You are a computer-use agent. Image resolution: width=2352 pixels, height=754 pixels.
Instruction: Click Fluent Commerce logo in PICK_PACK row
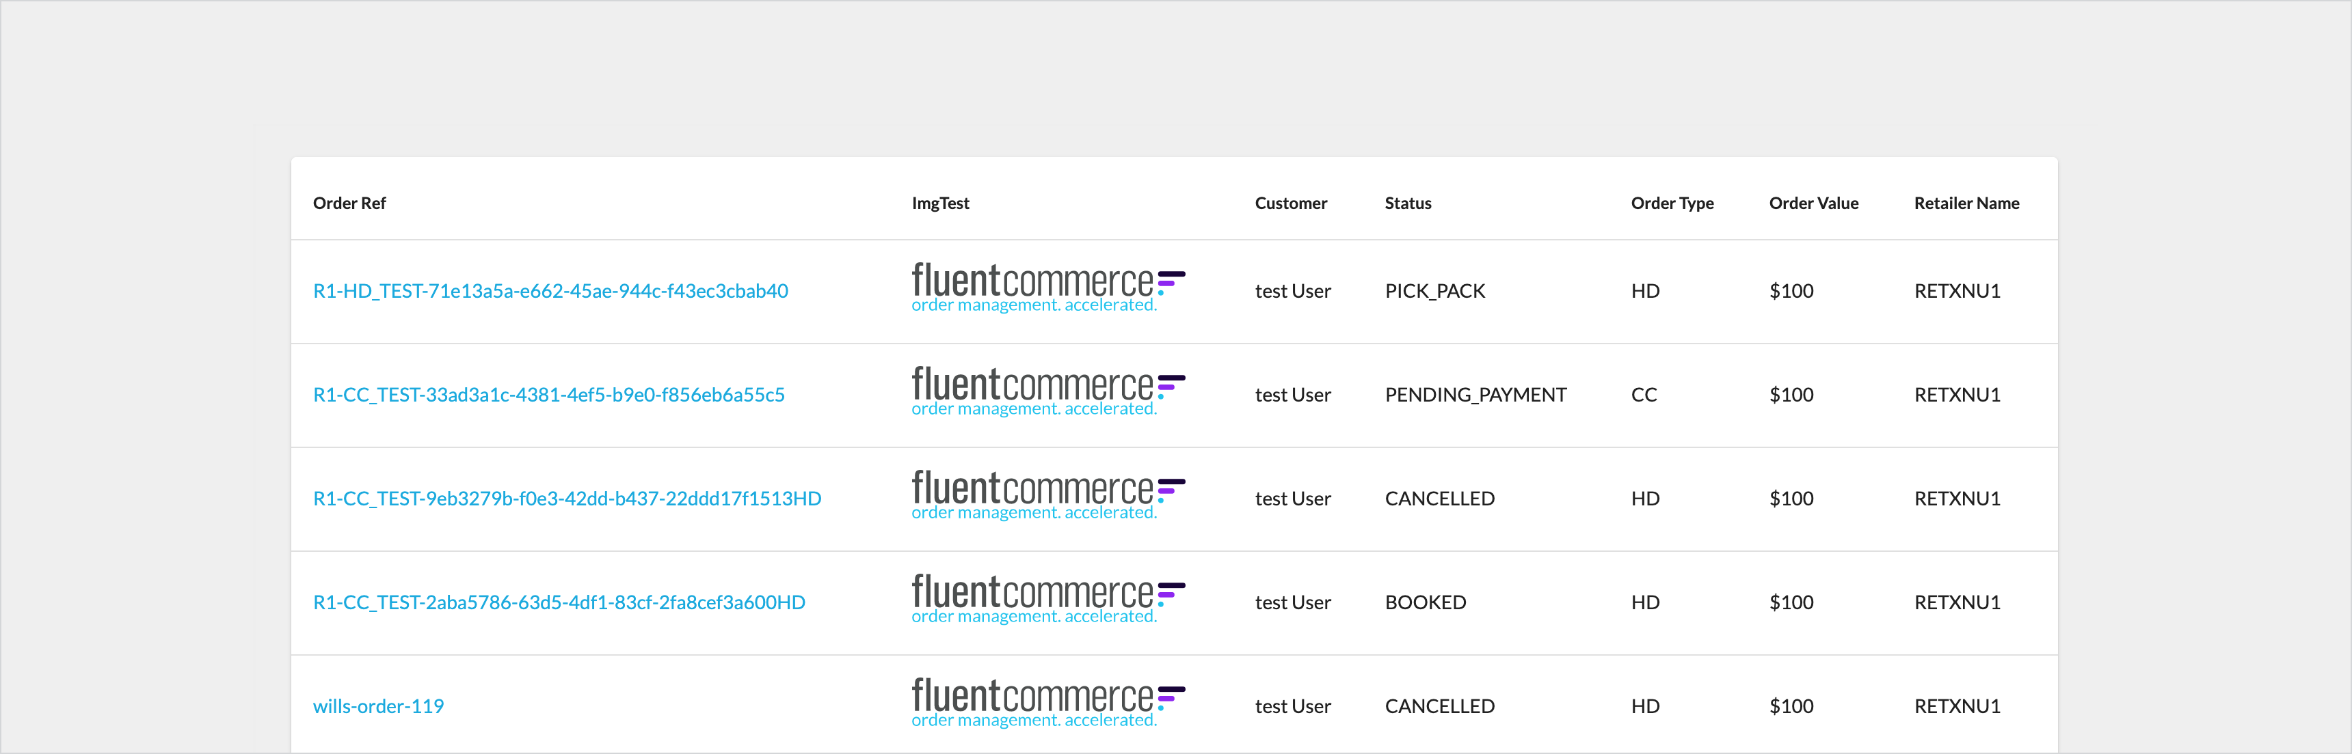point(1047,288)
